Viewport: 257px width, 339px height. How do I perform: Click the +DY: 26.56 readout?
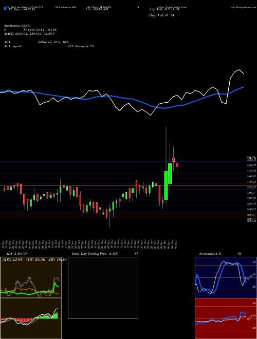pos(35,260)
